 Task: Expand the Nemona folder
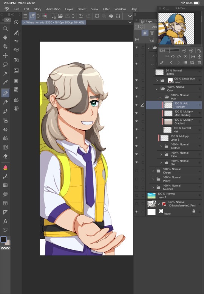153,187
